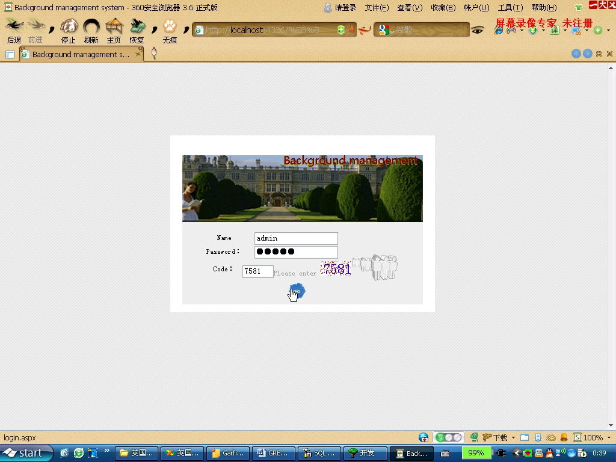Open the SQL window in taskbar
Image resolution: width=616 pixels, height=462 pixels.
pyautogui.click(x=320, y=453)
